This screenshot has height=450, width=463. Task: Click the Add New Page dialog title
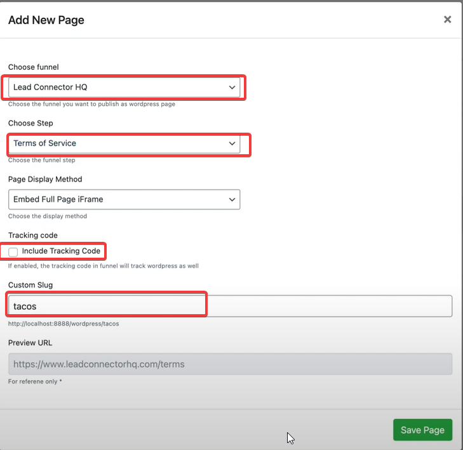coord(46,20)
